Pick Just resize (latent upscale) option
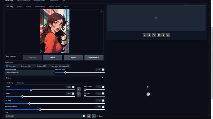213x119 pixels. tap(59, 66)
